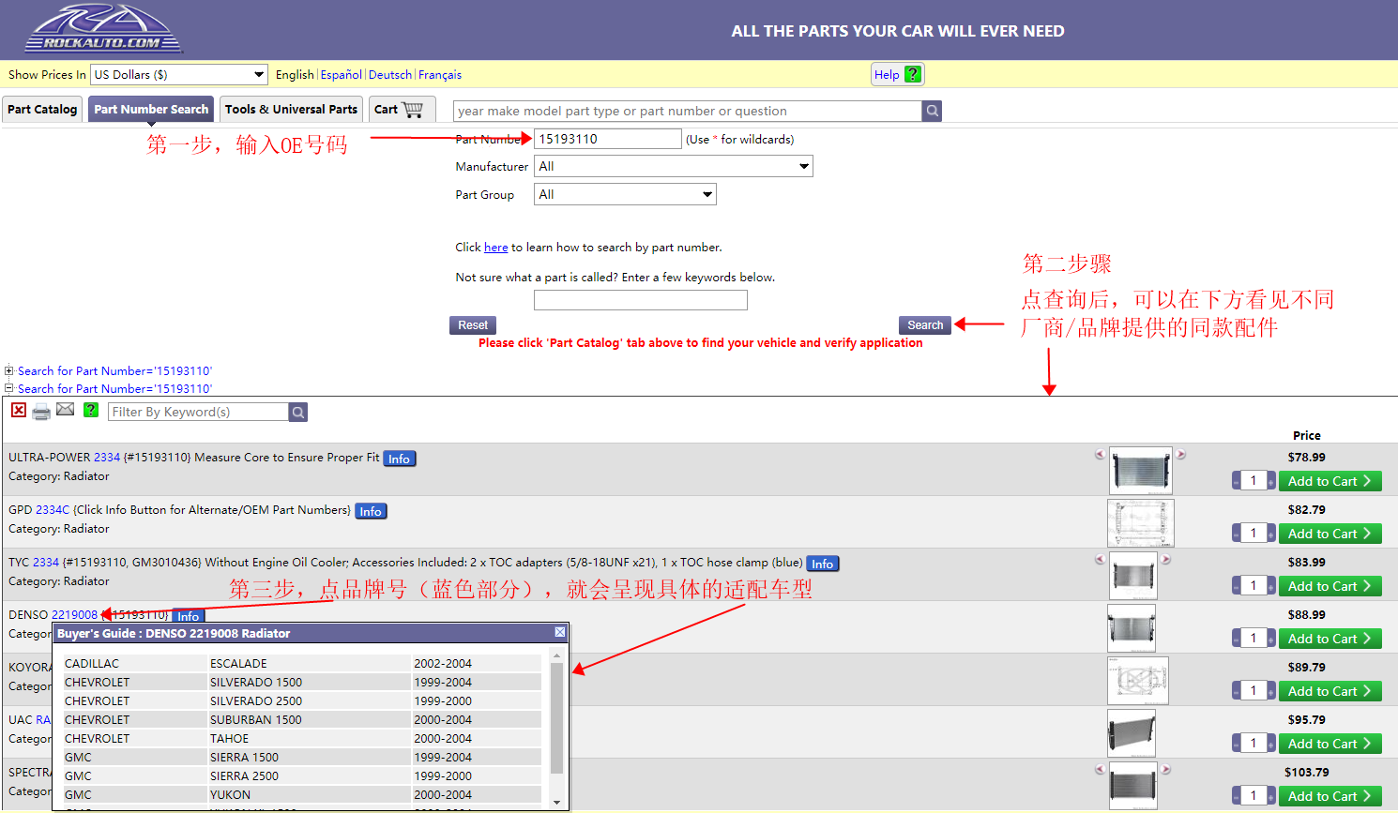This screenshot has height=813, width=1398.
Task: Click the envelope email icon
Action: pyautogui.click(x=65, y=409)
